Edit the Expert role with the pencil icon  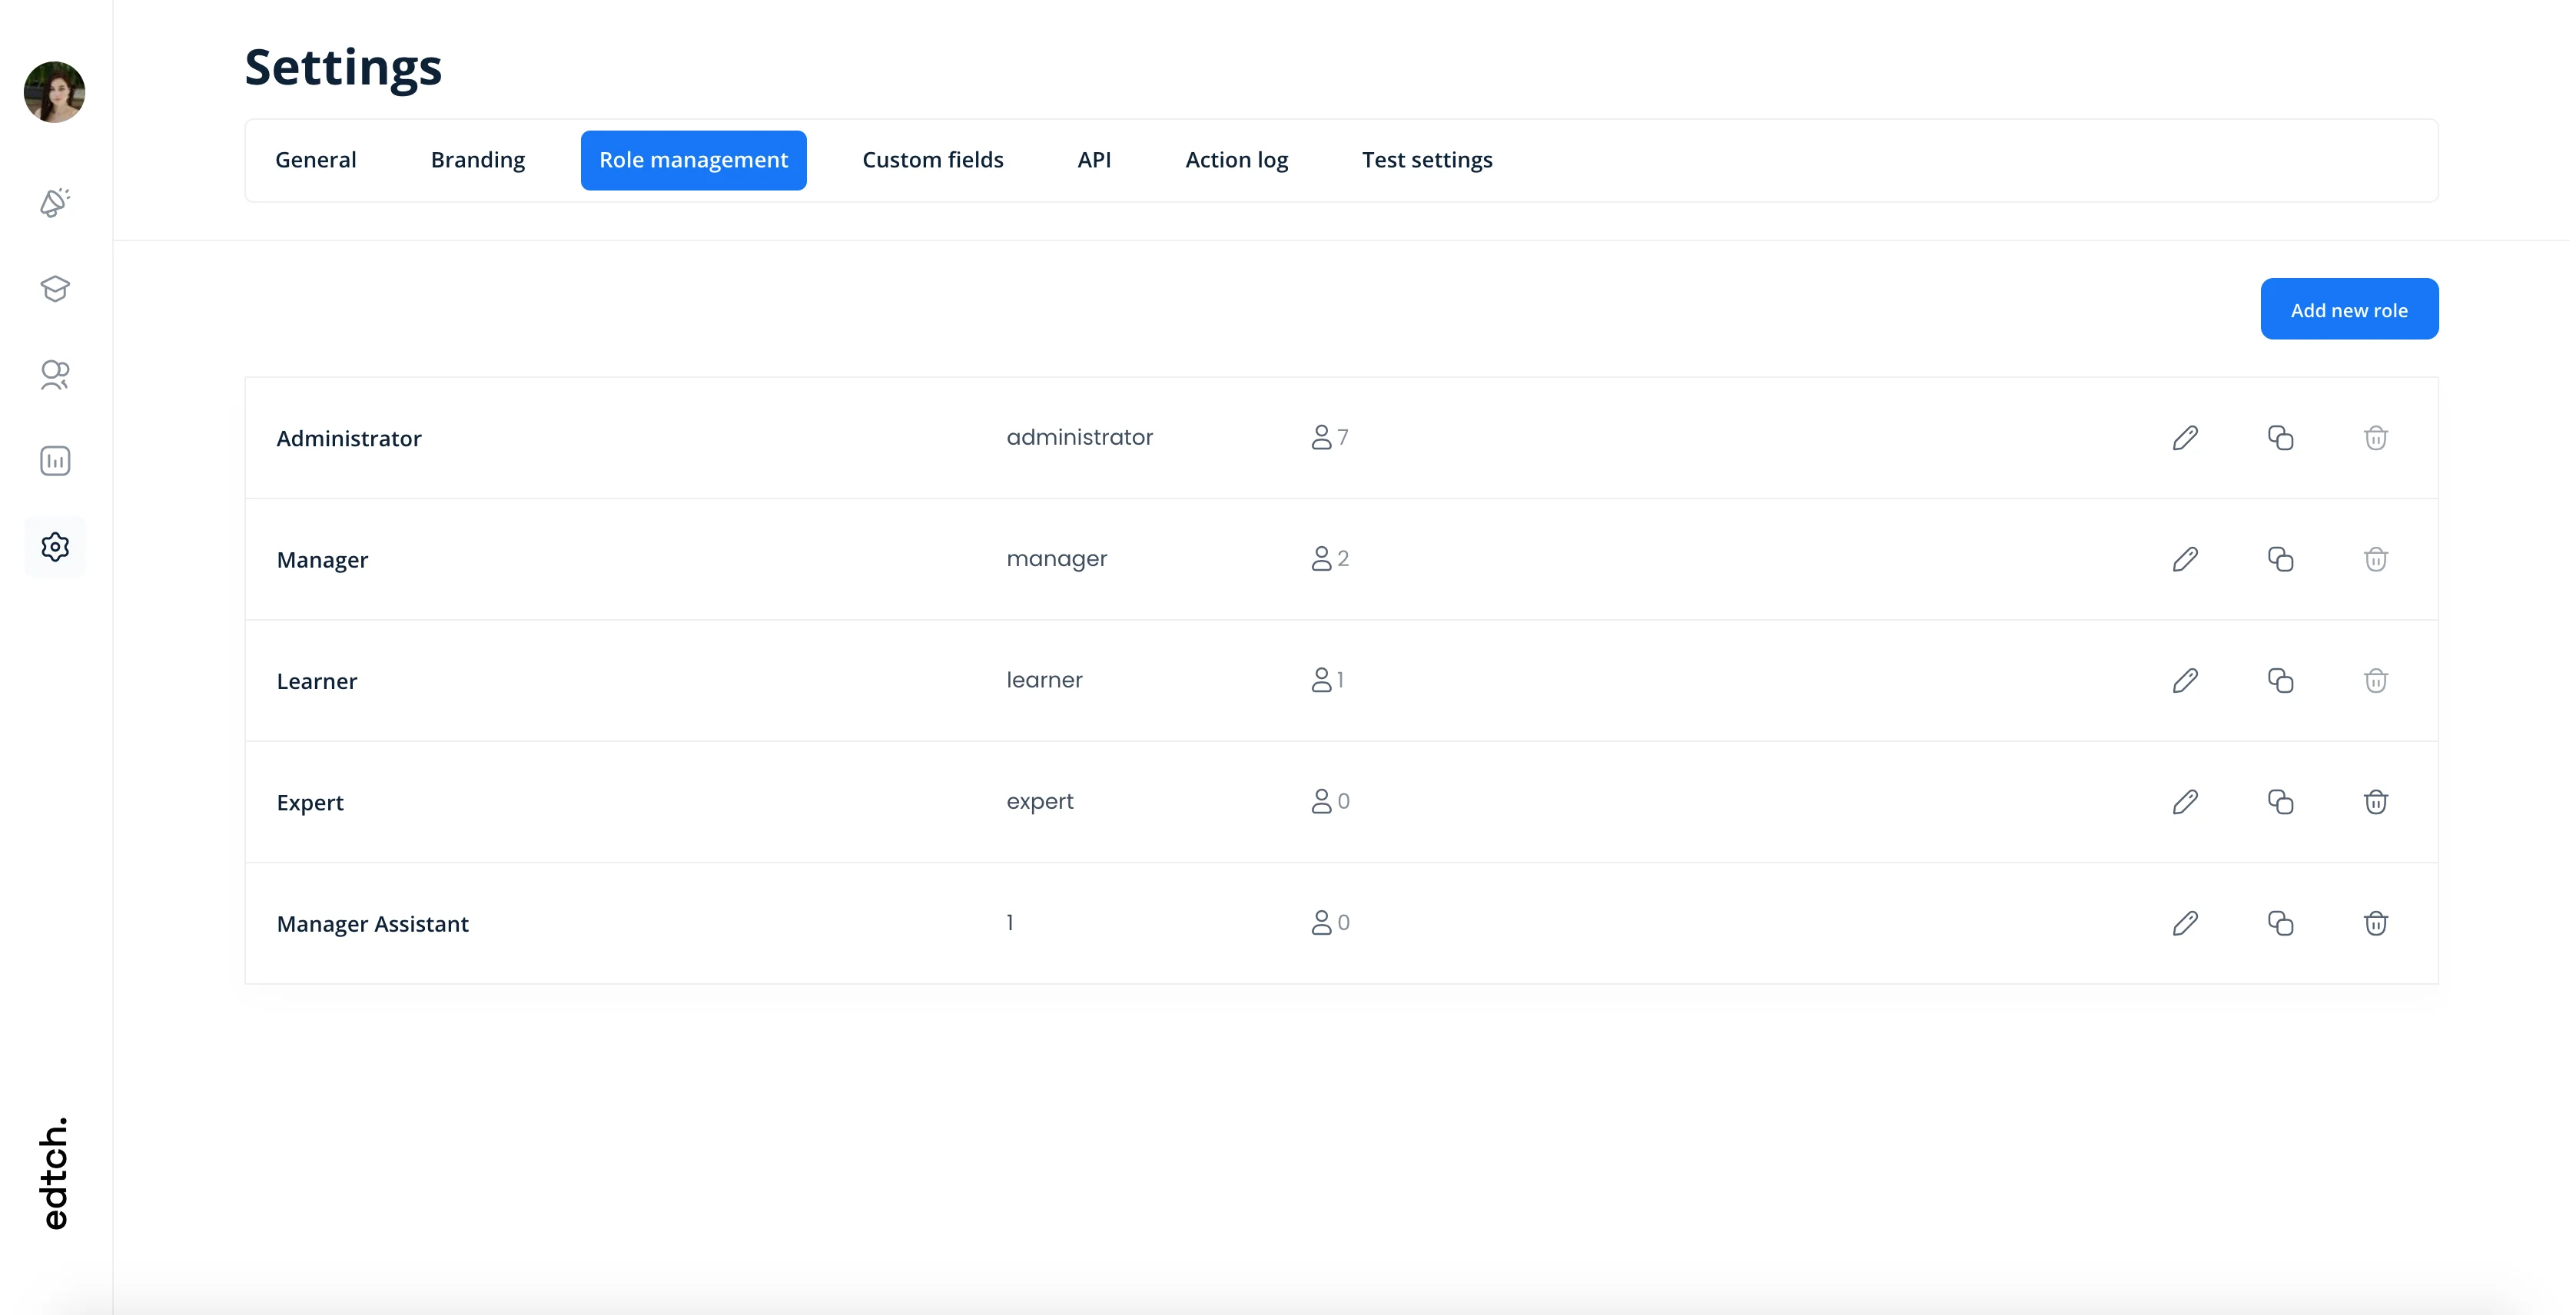coord(2185,801)
